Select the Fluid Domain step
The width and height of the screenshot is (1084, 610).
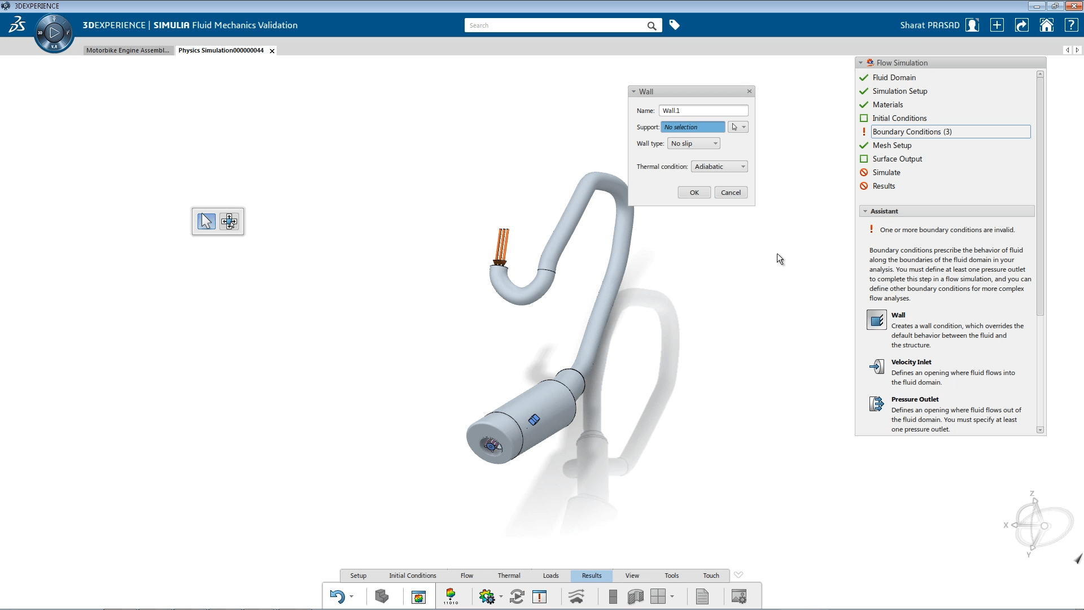[x=894, y=77]
